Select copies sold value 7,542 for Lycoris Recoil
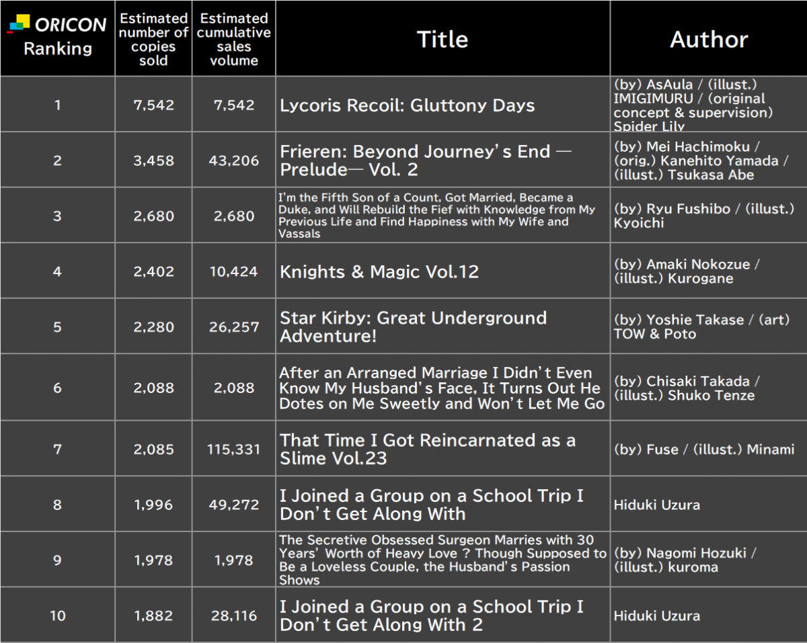Viewport: 807px width, 643px height. click(153, 105)
